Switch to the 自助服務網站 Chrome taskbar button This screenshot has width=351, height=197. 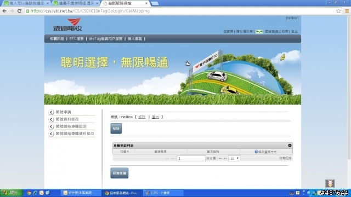[122, 193]
